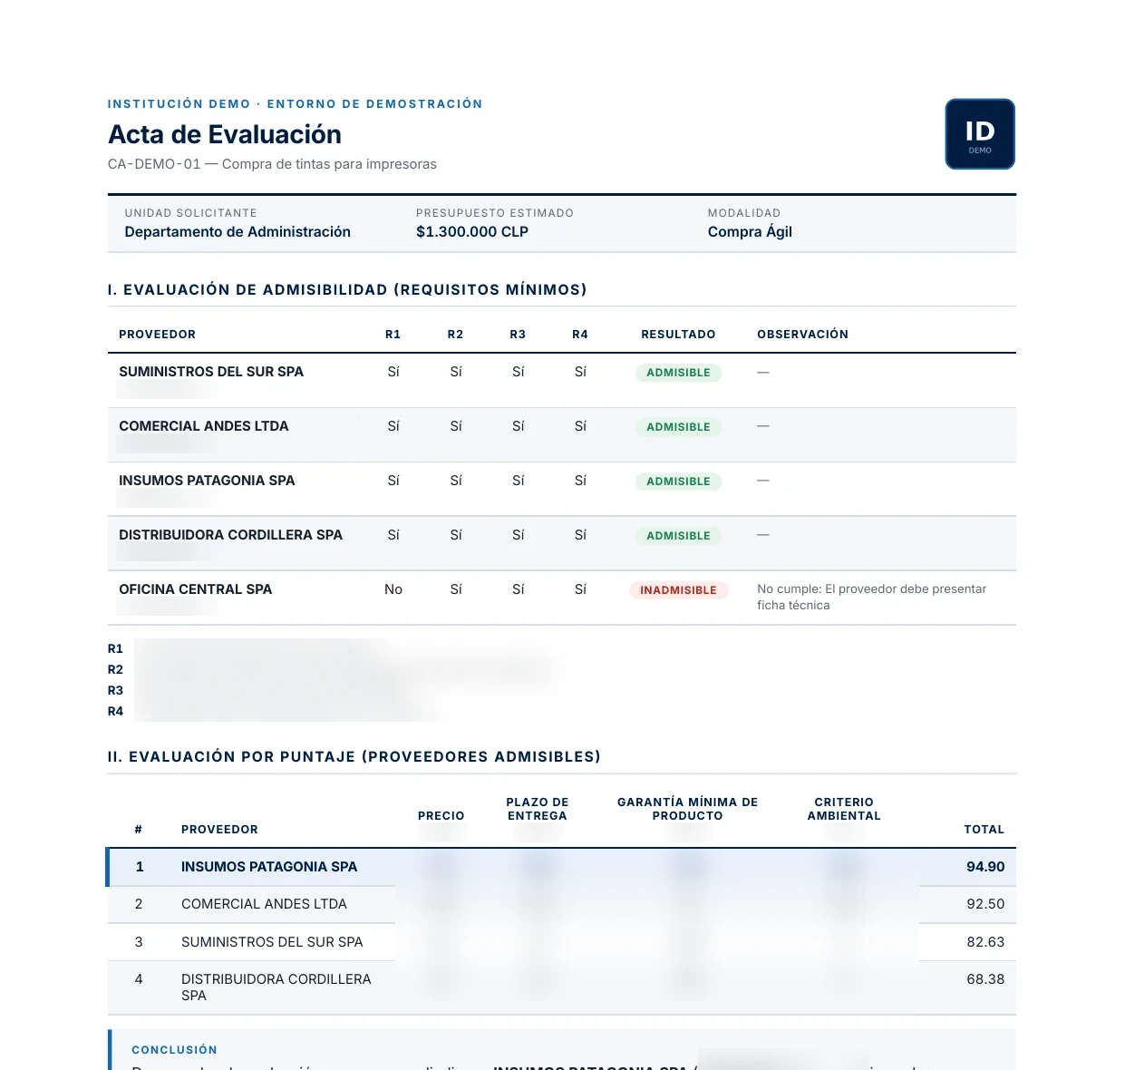The image size is (1125, 1070).
Task: Click the red INADMISIBLE badge
Action: tap(678, 590)
